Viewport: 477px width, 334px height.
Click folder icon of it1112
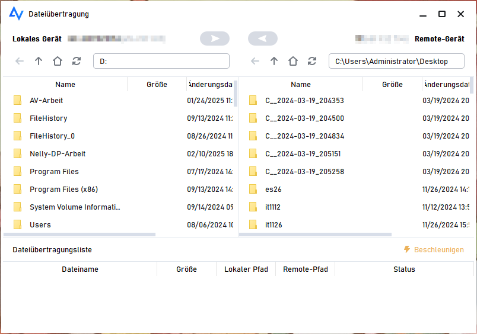[253, 207]
